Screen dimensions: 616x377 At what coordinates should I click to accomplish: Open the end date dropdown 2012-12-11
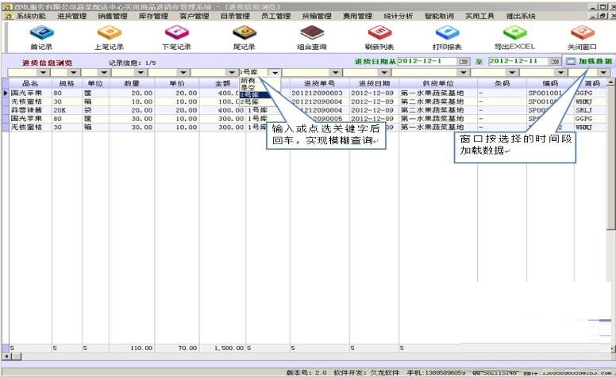[555, 61]
